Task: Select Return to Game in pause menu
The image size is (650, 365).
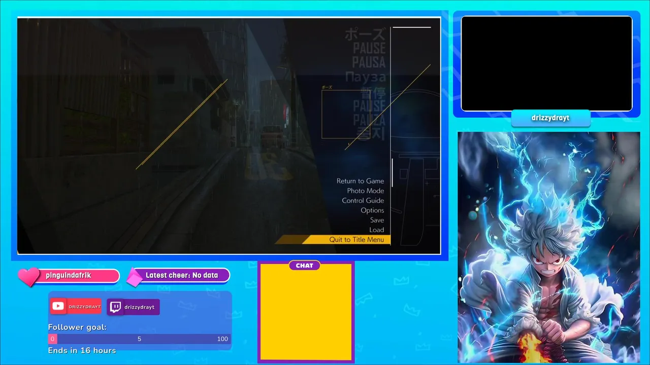Action: click(x=360, y=181)
